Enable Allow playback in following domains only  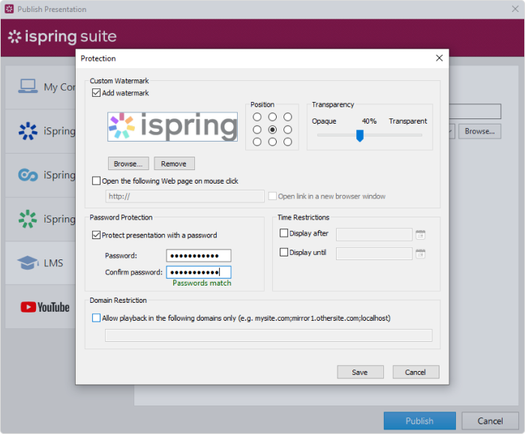[x=96, y=318]
